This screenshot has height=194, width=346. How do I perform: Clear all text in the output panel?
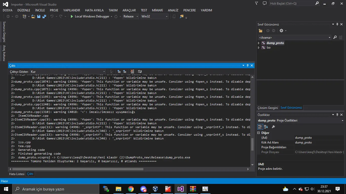coord(132,72)
